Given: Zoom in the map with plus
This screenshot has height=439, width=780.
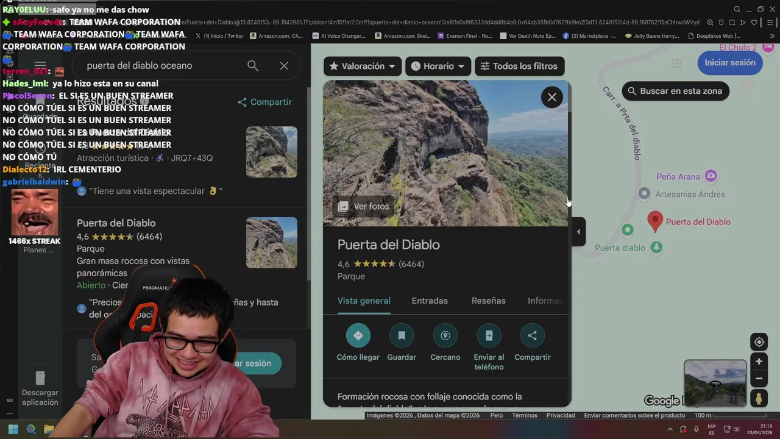Looking at the screenshot, I should [x=759, y=362].
